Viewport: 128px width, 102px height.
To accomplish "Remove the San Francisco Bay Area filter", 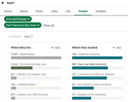I will pos(38,25).
